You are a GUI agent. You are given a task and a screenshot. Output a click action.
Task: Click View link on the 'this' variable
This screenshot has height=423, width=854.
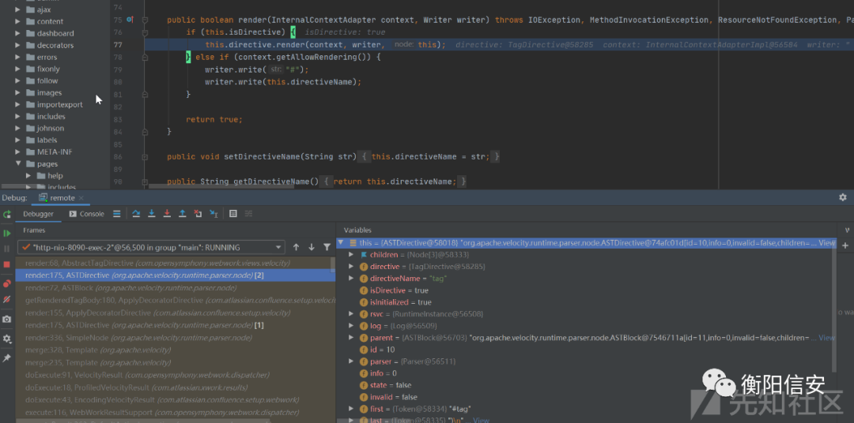click(827, 243)
